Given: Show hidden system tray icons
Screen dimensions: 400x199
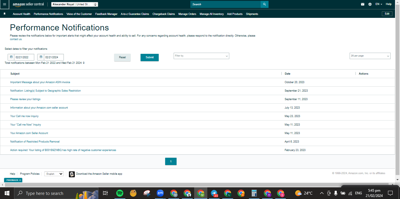Looking at the screenshot, I should pos(322,193).
